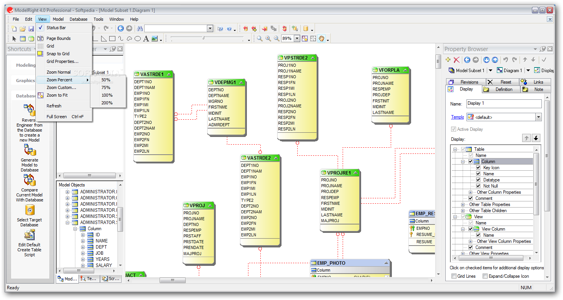The height and width of the screenshot is (300, 563).
Task: Open the Note tab in Property Browser
Action: point(536,89)
